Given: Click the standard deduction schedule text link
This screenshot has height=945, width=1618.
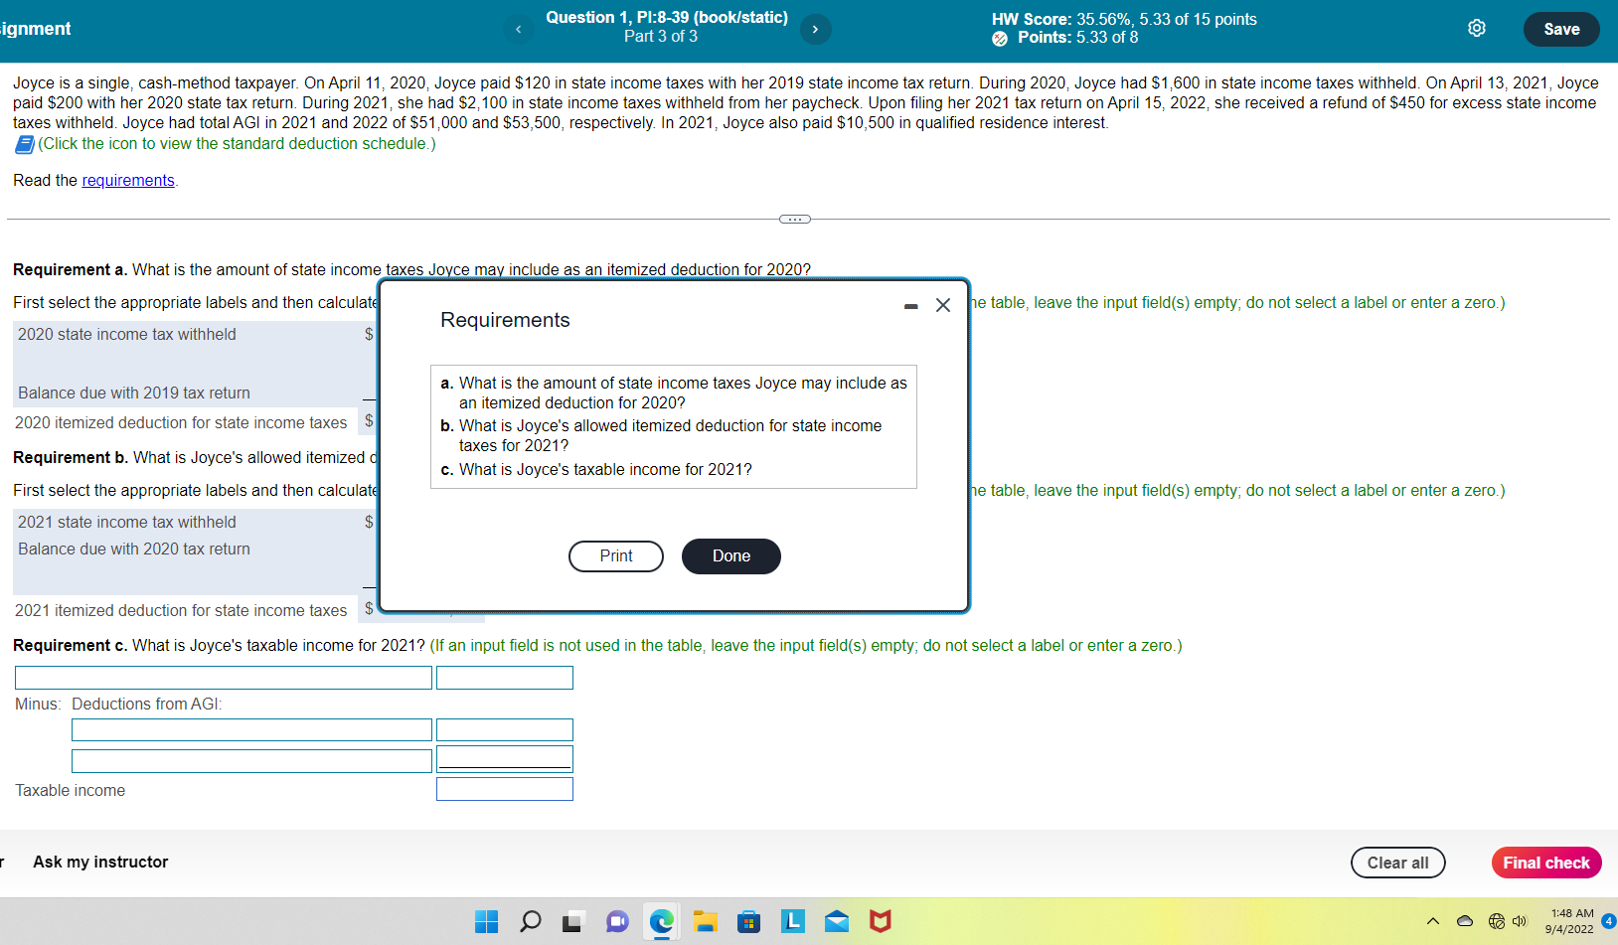Looking at the screenshot, I should point(237,144).
